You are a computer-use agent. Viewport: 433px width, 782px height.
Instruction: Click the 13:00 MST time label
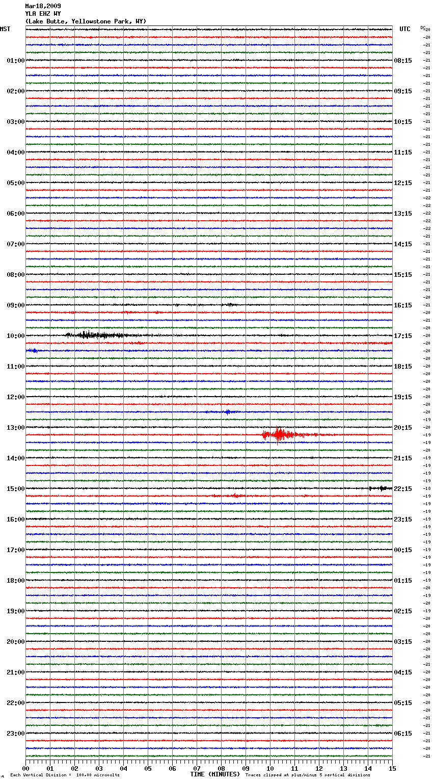(x=16, y=428)
